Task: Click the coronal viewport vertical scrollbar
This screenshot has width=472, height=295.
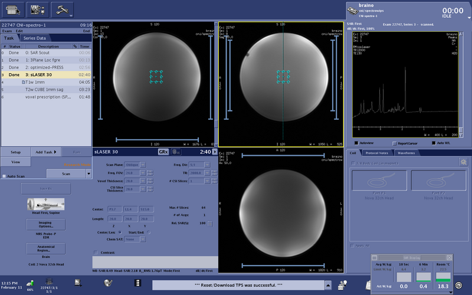Action: [x=216, y=84]
